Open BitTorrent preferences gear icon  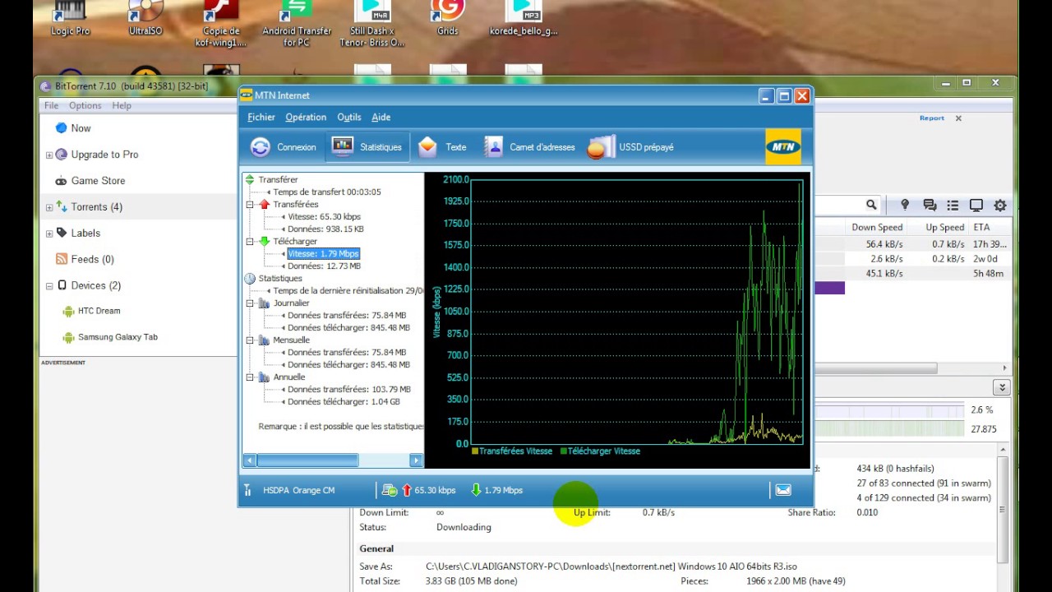(x=1000, y=205)
